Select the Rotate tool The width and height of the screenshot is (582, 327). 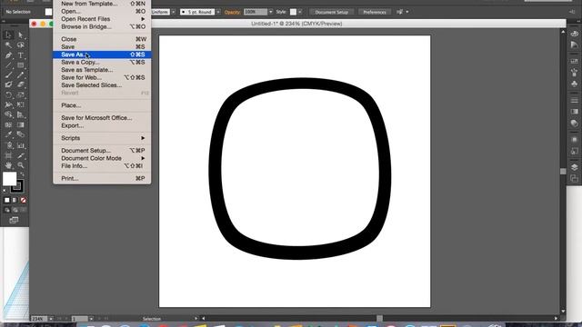click(x=8, y=94)
